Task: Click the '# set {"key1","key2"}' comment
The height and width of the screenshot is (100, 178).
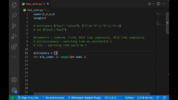Action: click(50, 30)
